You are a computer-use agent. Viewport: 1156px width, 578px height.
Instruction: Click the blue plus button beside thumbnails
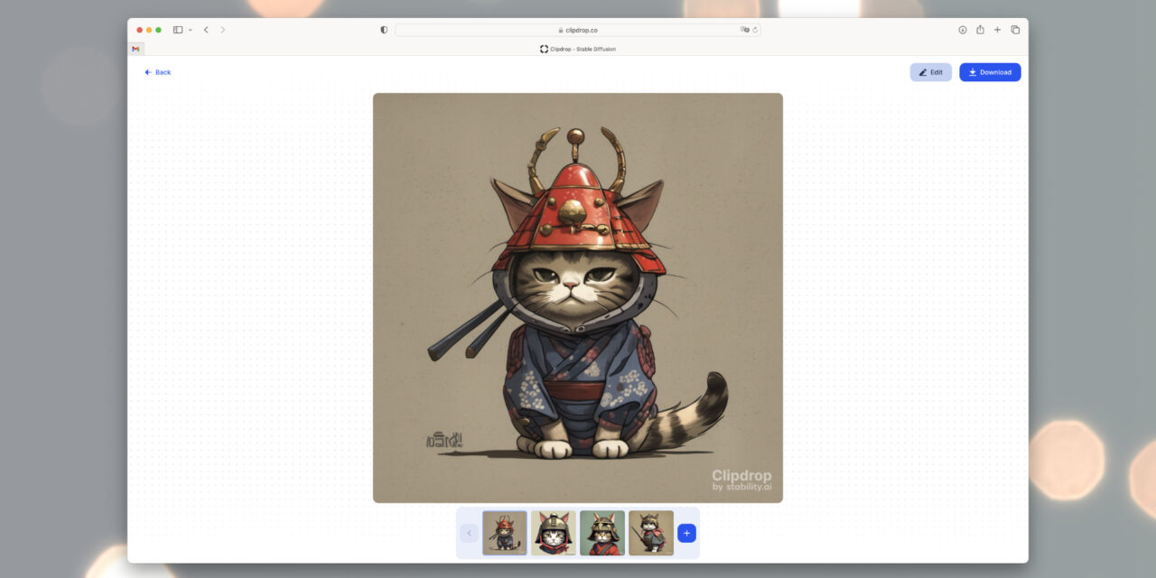click(686, 533)
